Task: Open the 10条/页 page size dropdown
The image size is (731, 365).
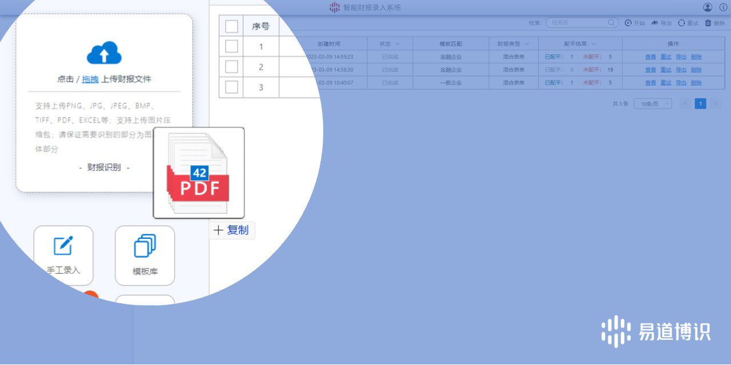Action: pos(653,104)
